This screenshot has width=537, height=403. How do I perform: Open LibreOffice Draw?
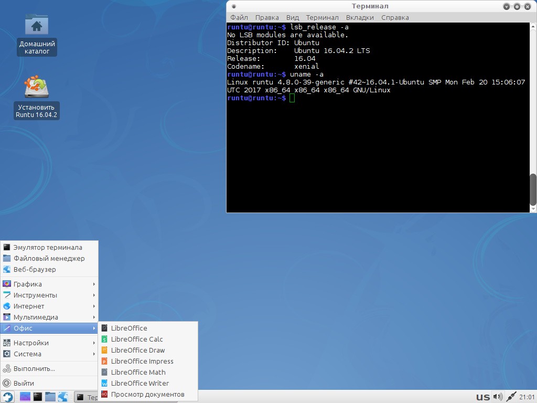coord(137,350)
